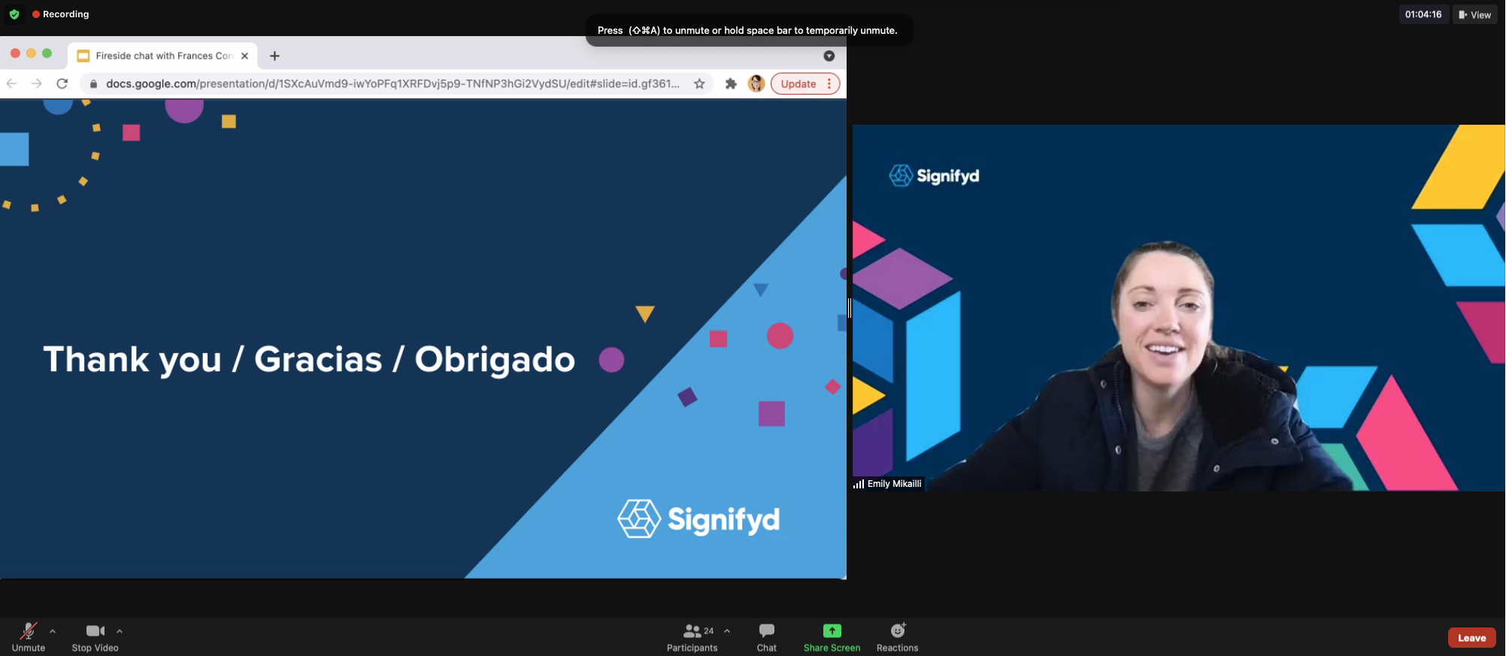Leave the meeting
The image size is (1506, 656).
click(1471, 637)
